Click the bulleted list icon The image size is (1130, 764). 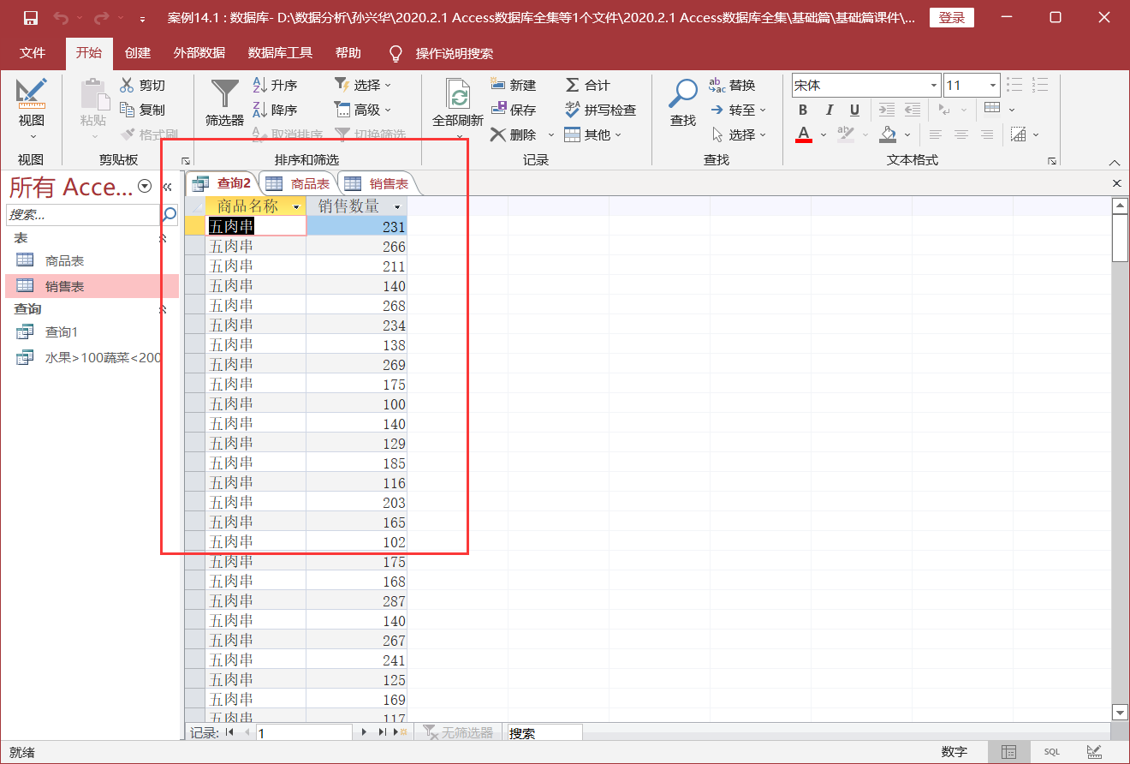(1014, 85)
